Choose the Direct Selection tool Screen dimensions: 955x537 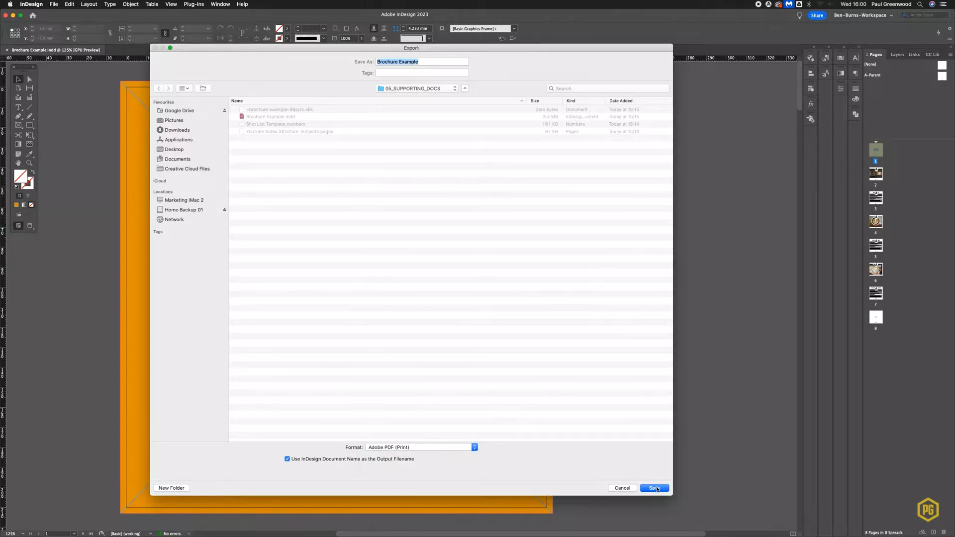tap(29, 79)
